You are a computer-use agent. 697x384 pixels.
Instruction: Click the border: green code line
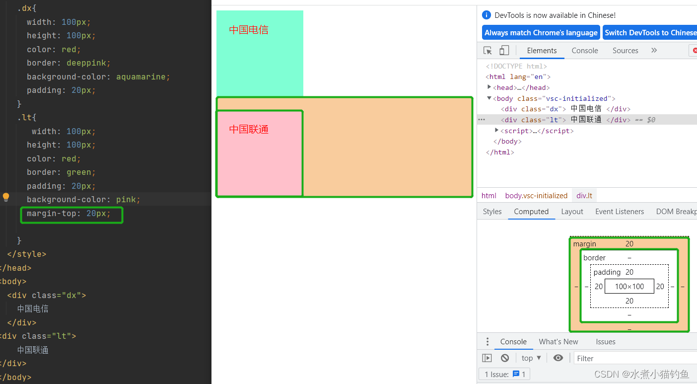62,172
